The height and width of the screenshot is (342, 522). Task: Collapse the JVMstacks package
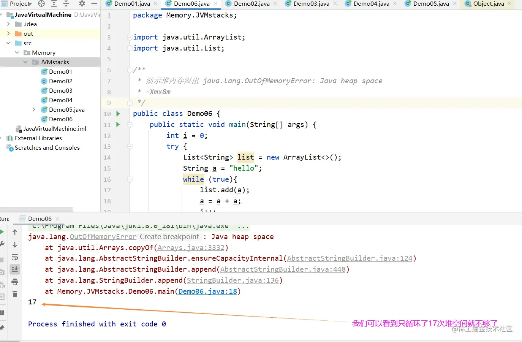point(25,62)
